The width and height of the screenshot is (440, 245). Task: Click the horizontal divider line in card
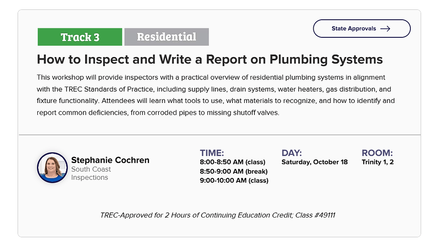click(x=219, y=135)
